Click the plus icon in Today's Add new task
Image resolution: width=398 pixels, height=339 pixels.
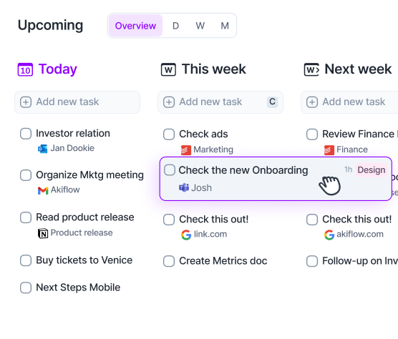click(x=26, y=102)
